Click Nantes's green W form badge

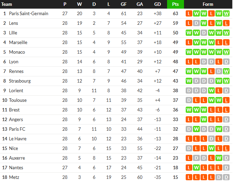pos(196,168)
